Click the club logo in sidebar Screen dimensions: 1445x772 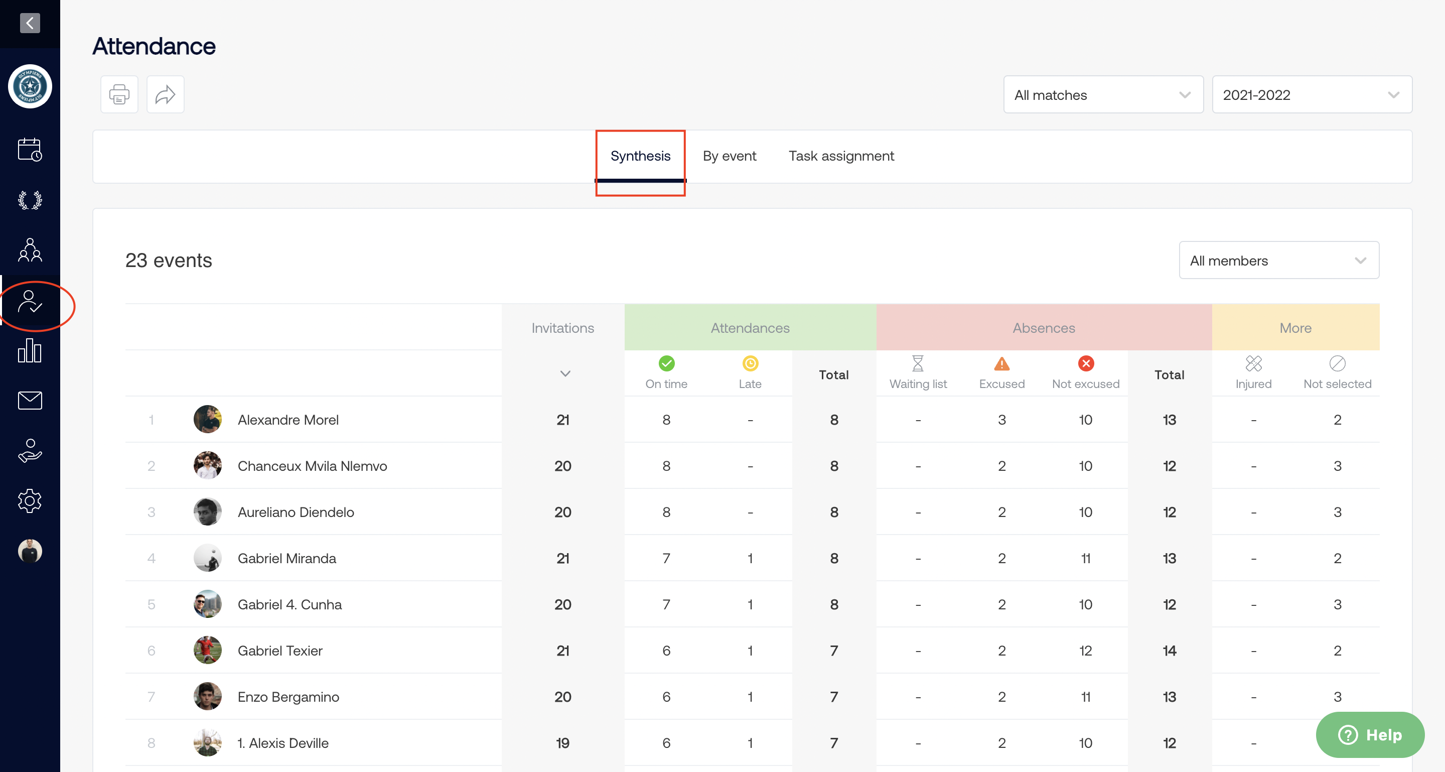(x=30, y=86)
